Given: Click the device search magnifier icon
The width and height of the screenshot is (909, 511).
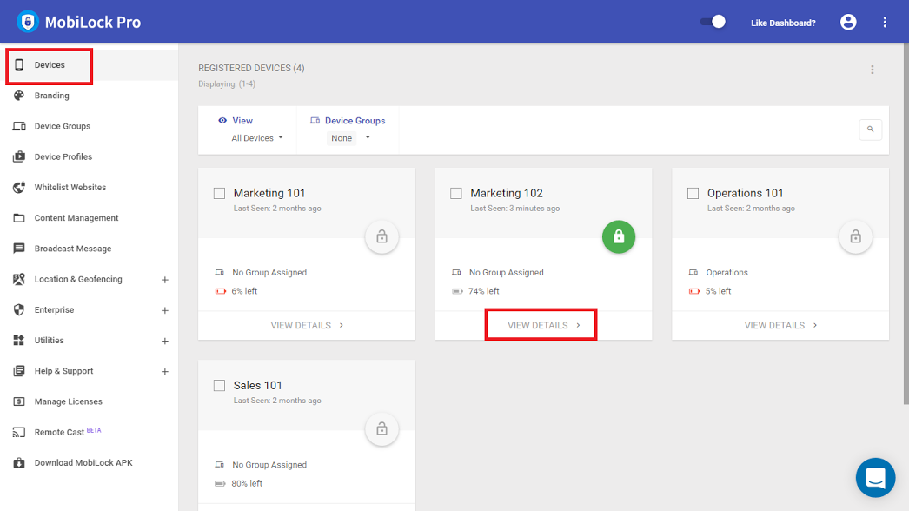Looking at the screenshot, I should (870, 129).
